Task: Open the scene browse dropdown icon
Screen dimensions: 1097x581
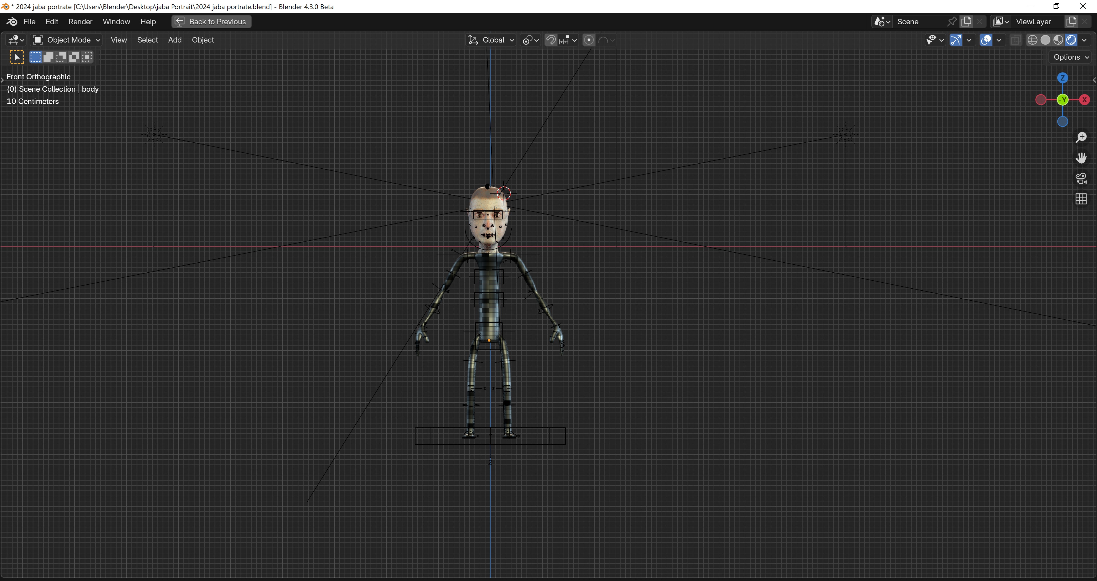Action: click(882, 22)
